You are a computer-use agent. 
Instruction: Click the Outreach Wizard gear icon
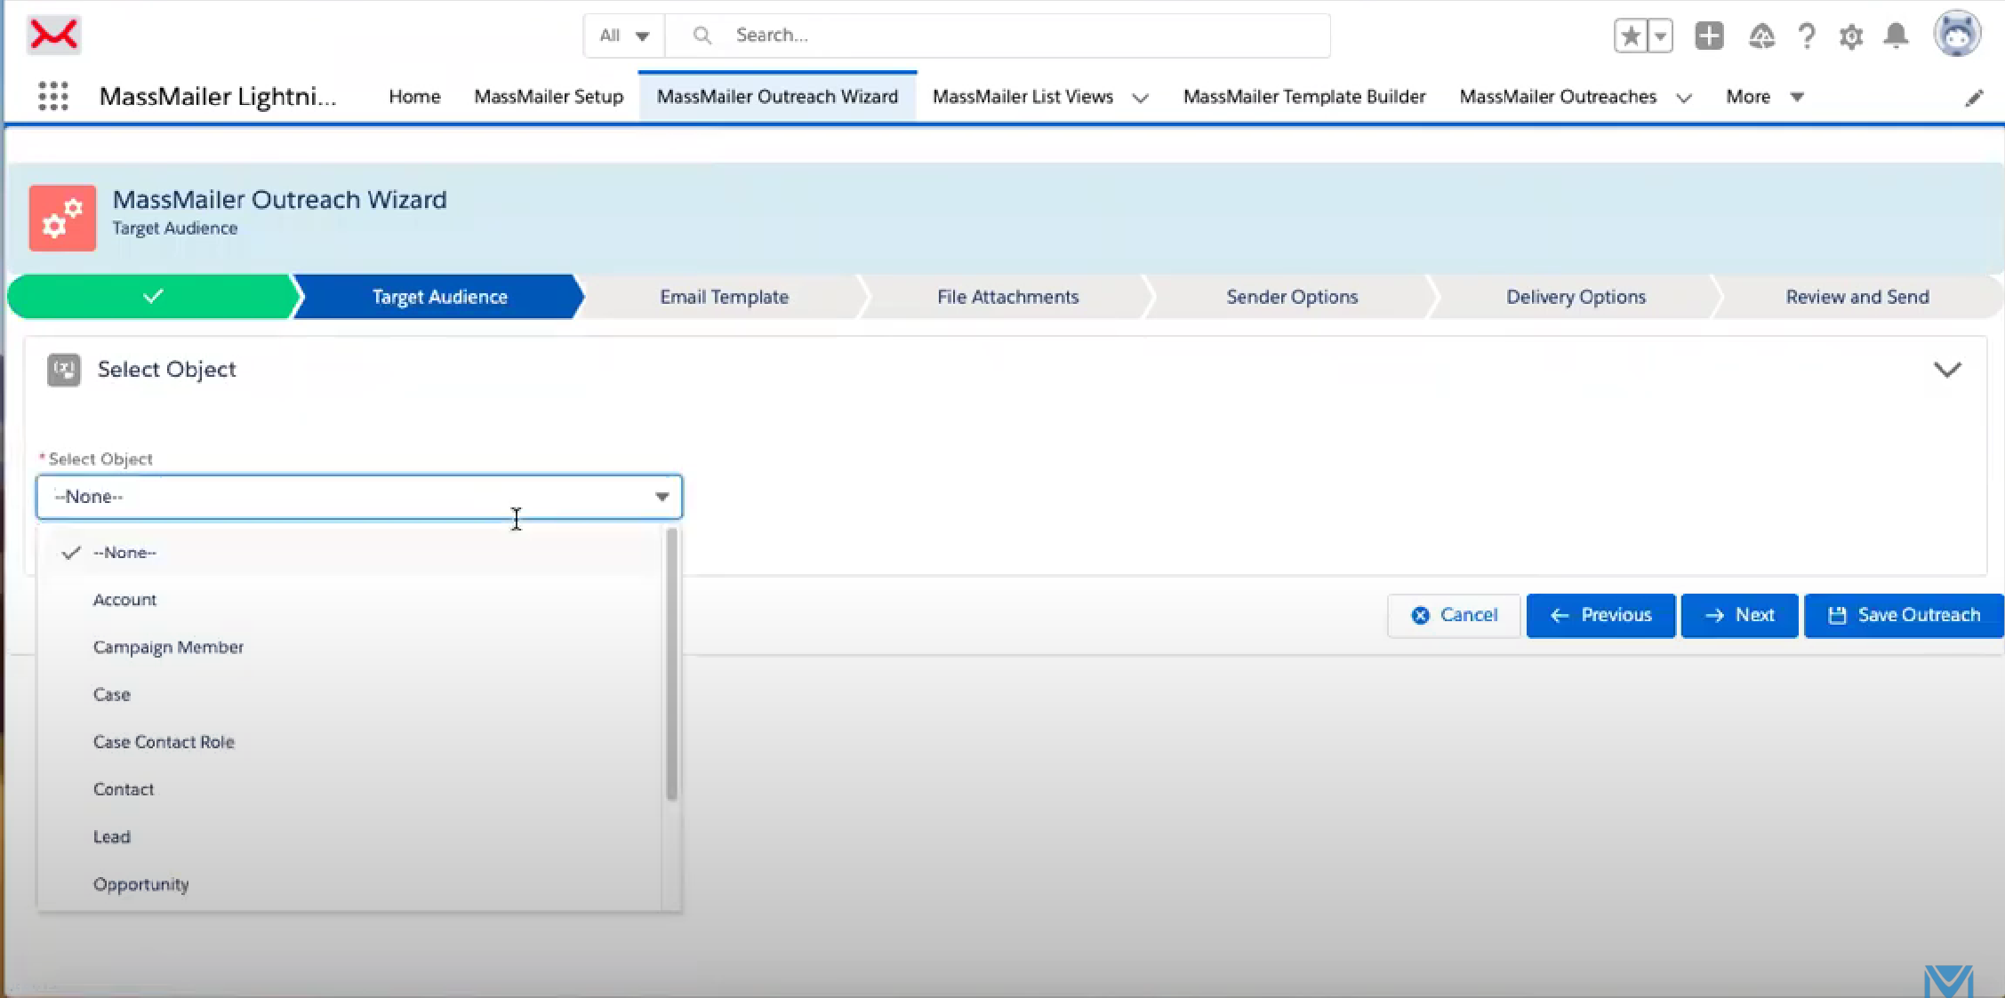(x=62, y=218)
